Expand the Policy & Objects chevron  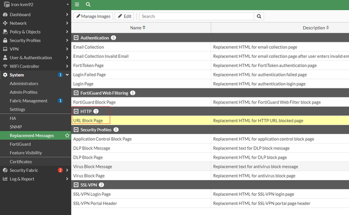[x=67, y=32]
